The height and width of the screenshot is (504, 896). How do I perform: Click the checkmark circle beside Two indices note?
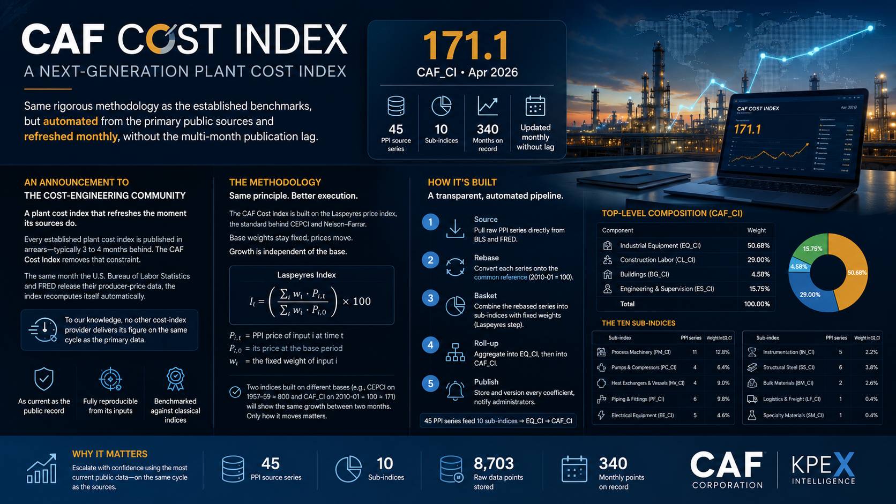(235, 392)
